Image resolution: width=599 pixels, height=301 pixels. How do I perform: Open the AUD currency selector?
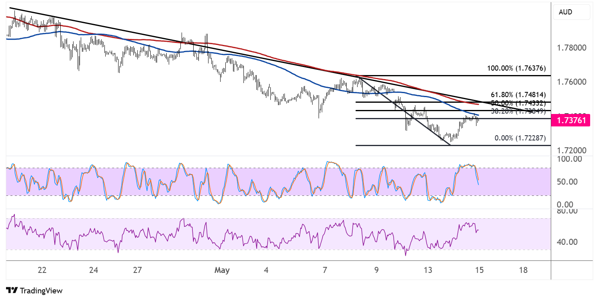tap(571, 12)
